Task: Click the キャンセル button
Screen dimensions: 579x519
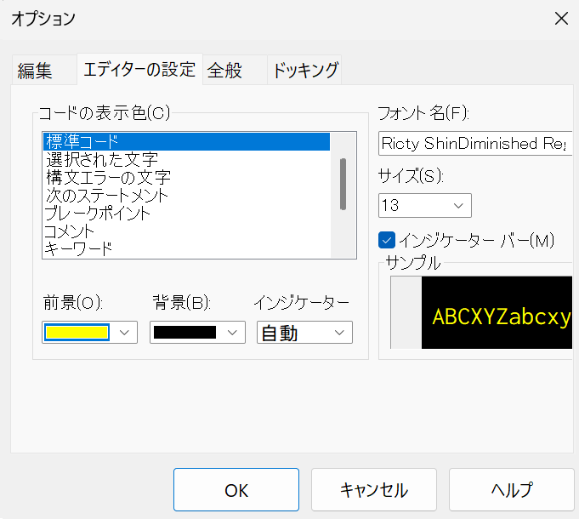Action: click(374, 490)
